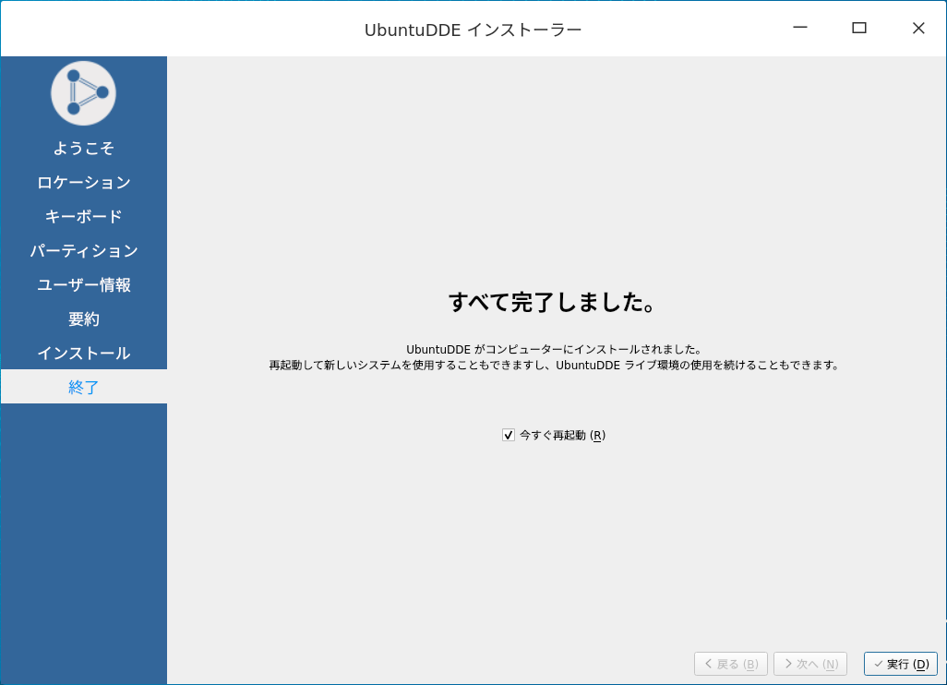Click the 戻る (B) back button

tap(731, 664)
